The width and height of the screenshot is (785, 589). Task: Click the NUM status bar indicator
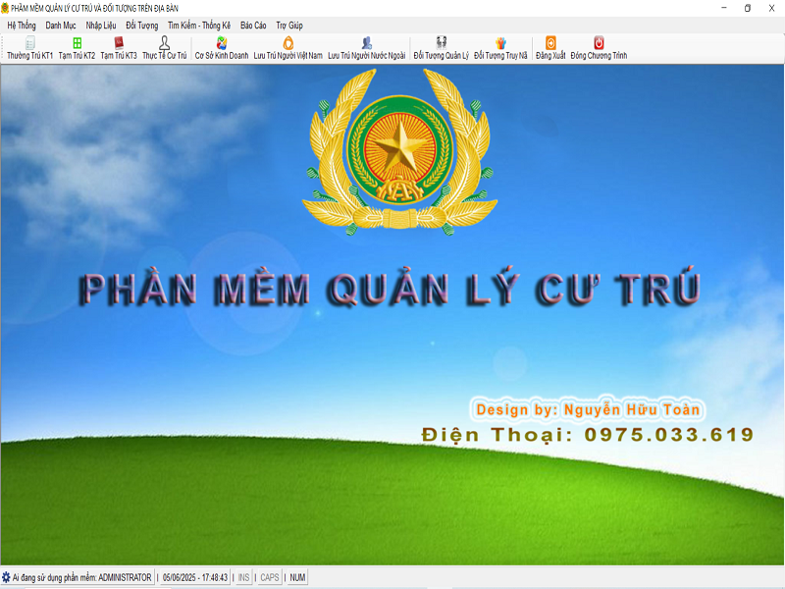point(297,577)
